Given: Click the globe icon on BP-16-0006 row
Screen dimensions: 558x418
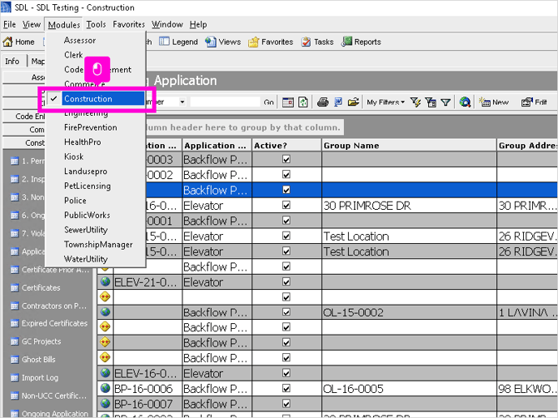Looking at the screenshot, I should pos(105,388).
